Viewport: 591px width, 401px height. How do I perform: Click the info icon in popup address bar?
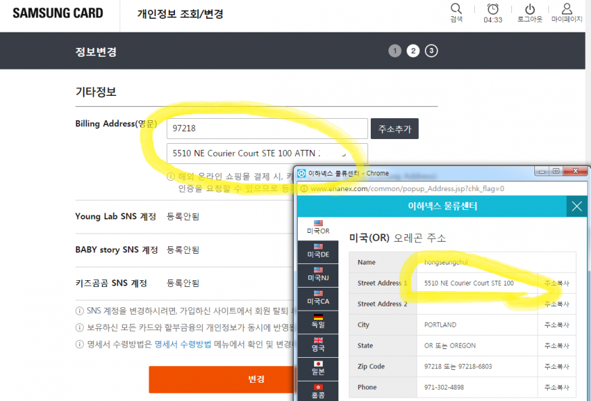[x=304, y=189]
